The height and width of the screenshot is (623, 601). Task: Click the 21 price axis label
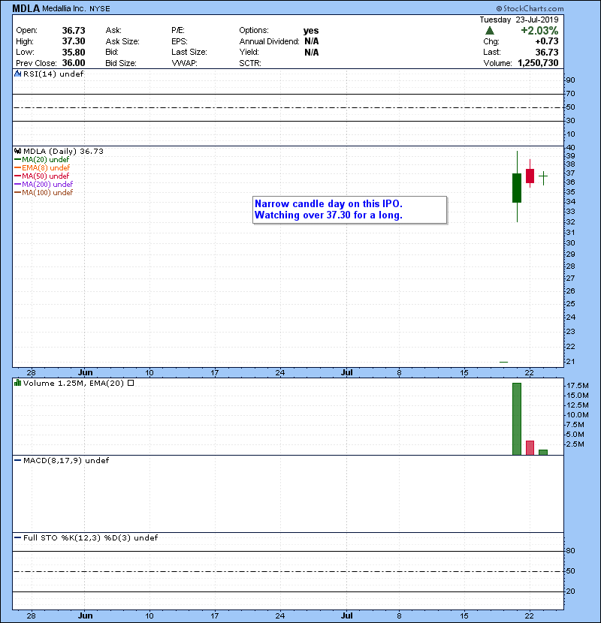(570, 362)
